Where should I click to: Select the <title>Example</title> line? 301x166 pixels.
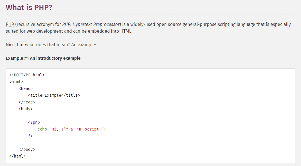pyautogui.click(x=54, y=95)
